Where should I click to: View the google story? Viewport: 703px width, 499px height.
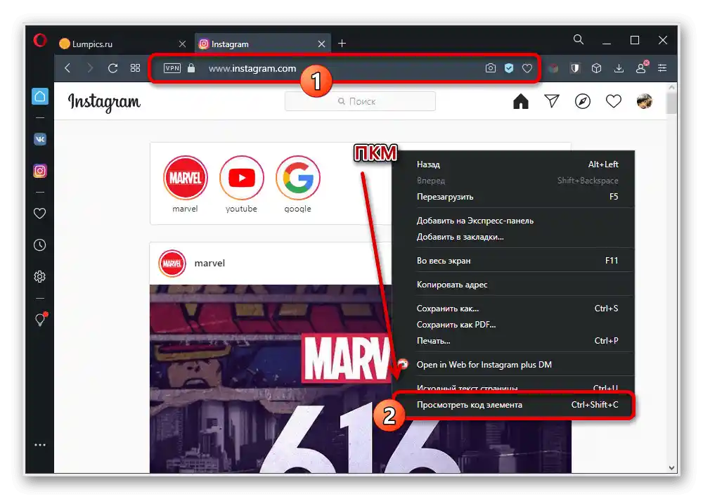pos(297,178)
